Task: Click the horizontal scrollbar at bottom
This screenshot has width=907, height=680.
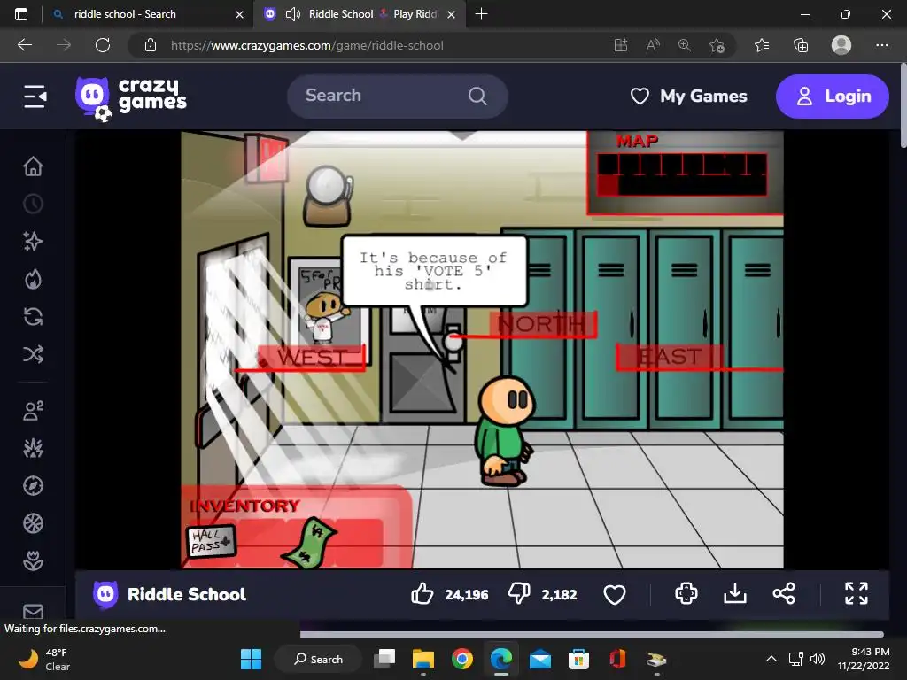Action: tap(592, 634)
